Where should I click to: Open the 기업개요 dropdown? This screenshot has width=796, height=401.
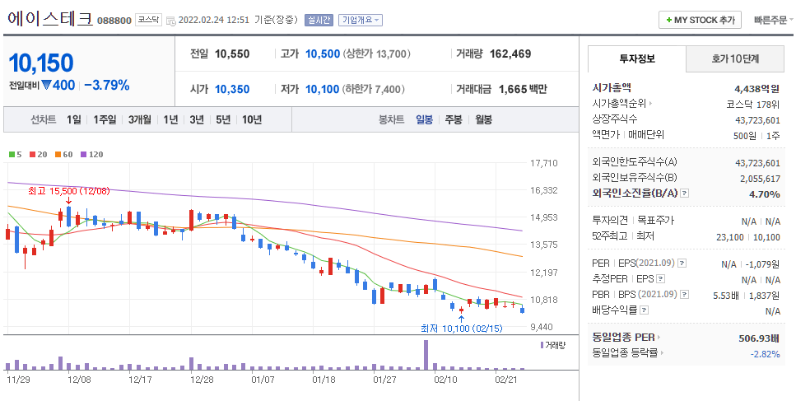(x=361, y=21)
